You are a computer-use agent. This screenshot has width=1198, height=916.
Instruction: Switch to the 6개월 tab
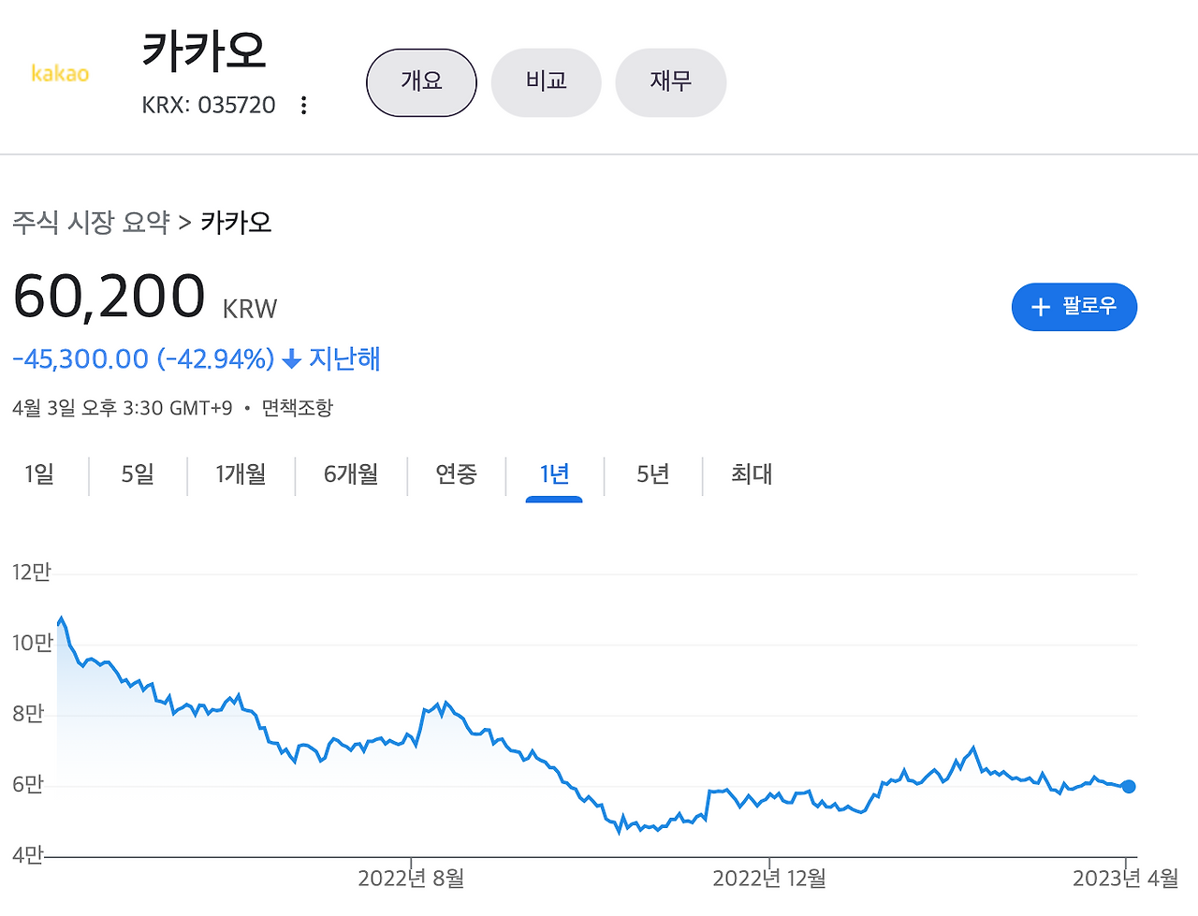coord(350,475)
